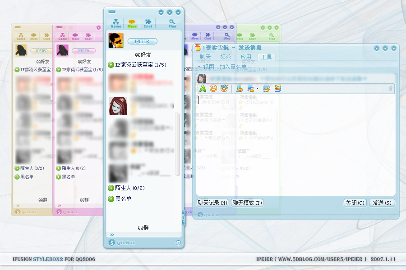Click Find icon in green panel
The image size is (406, 270).
[272, 36]
